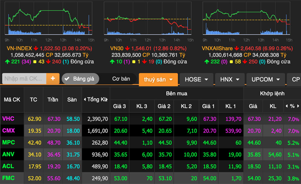
Task: Switch to the Cơ bản view
Action: [121, 79]
